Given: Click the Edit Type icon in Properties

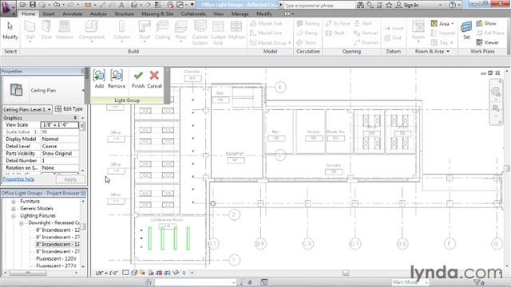Looking at the screenshot, I should tap(58, 108).
